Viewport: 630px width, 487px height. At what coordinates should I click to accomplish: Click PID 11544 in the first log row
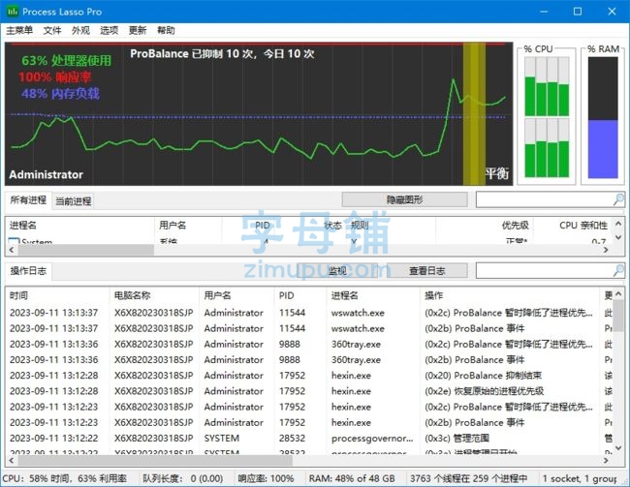[292, 313]
